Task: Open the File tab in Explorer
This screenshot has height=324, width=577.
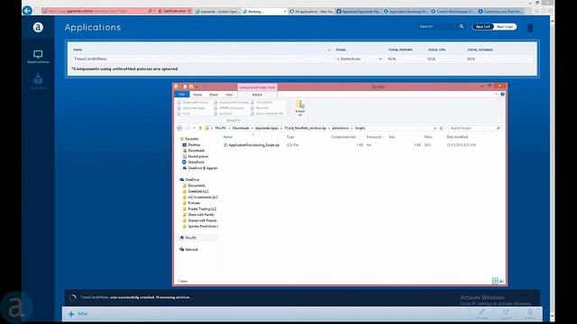Action: [182, 94]
